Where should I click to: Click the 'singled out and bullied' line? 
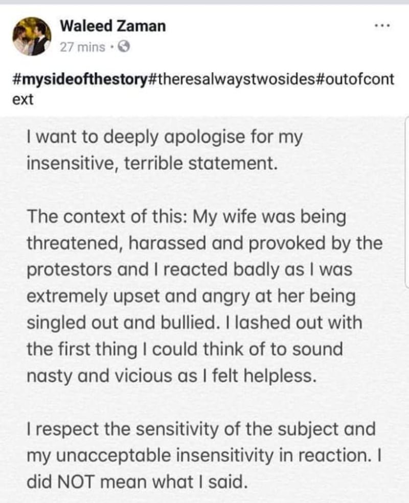194,323
